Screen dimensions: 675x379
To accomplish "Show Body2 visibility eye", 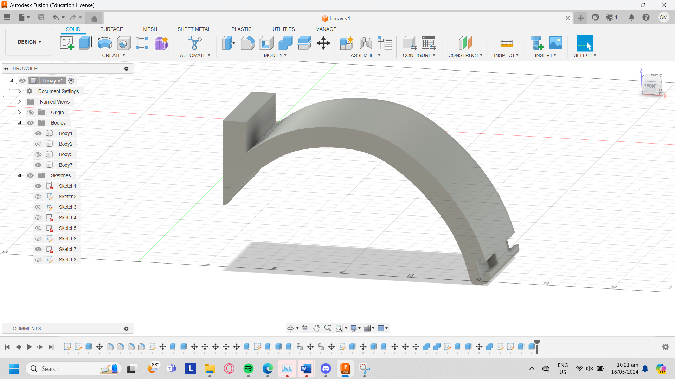I will [38, 144].
